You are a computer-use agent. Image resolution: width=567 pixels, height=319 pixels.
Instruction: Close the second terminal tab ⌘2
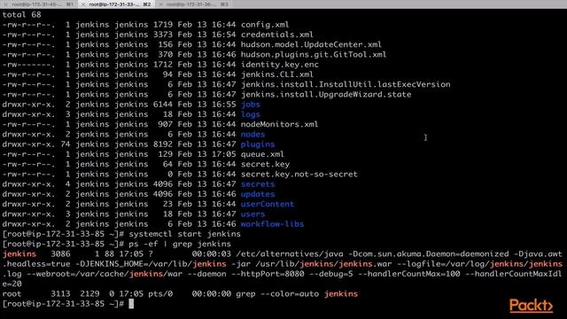(83, 4)
